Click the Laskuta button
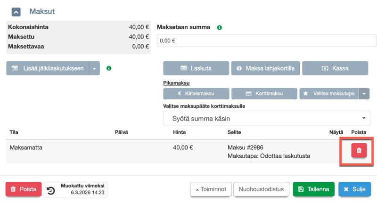The width and height of the screenshot is (377, 203). (196, 68)
